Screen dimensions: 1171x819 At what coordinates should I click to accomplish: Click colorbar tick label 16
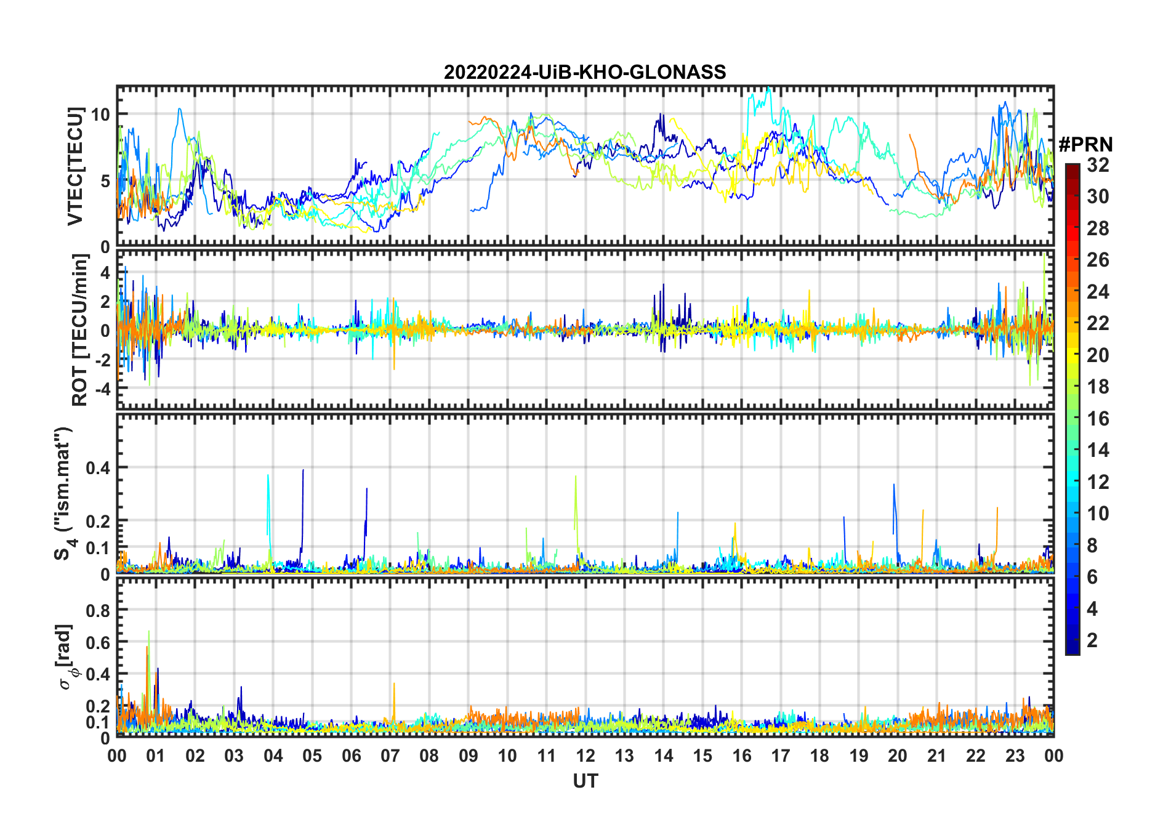click(x=1098, y=419)
